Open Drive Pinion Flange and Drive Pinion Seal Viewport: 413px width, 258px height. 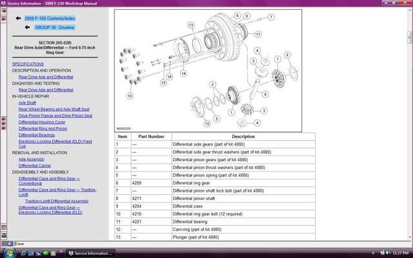(55, 115)
